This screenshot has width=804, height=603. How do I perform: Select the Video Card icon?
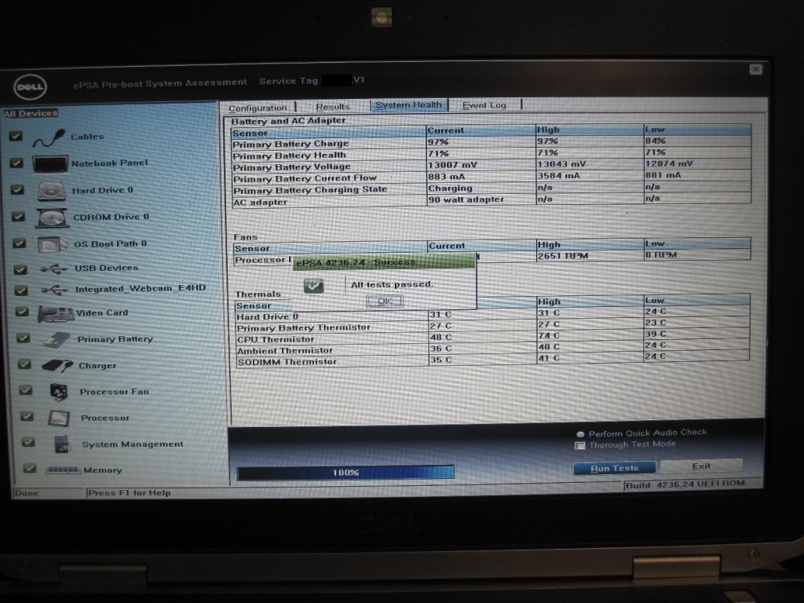pyautogui.click(x=56, y=313)
